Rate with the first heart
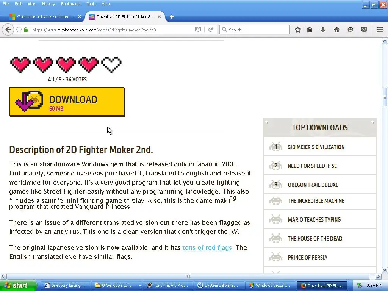Viewport: 388px width, 291px height. (x=20, y=64)
